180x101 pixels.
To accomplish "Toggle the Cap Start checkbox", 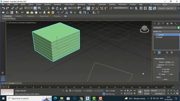I will coord(163,69).
